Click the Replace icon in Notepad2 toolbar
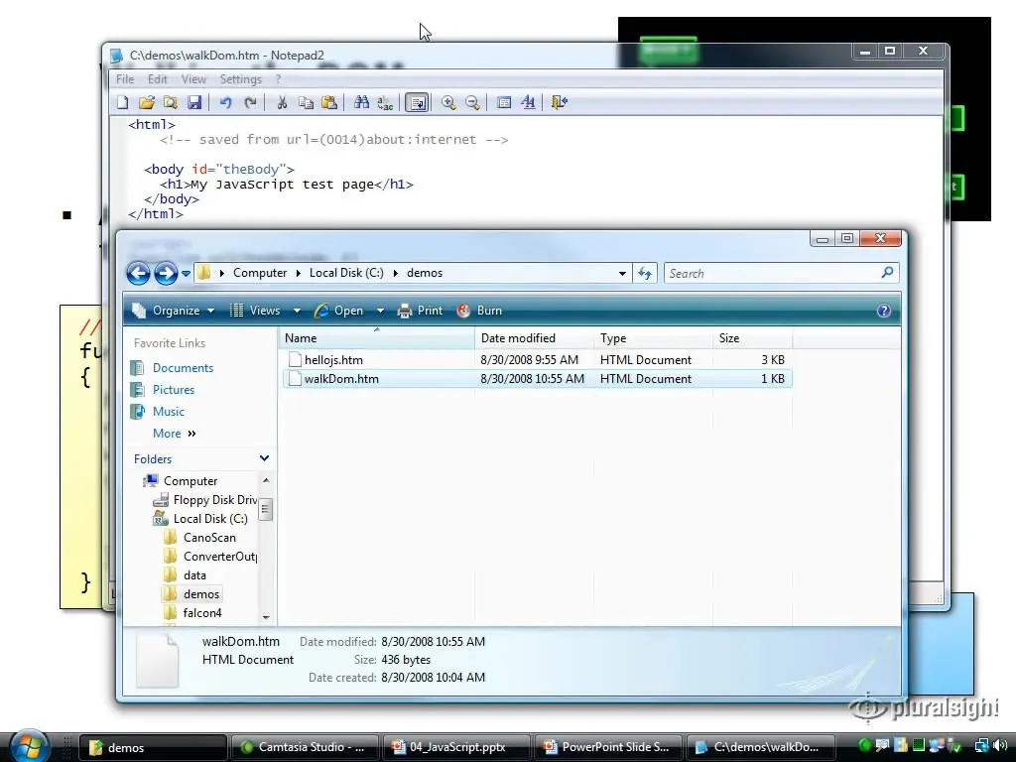 click(385, 102)
